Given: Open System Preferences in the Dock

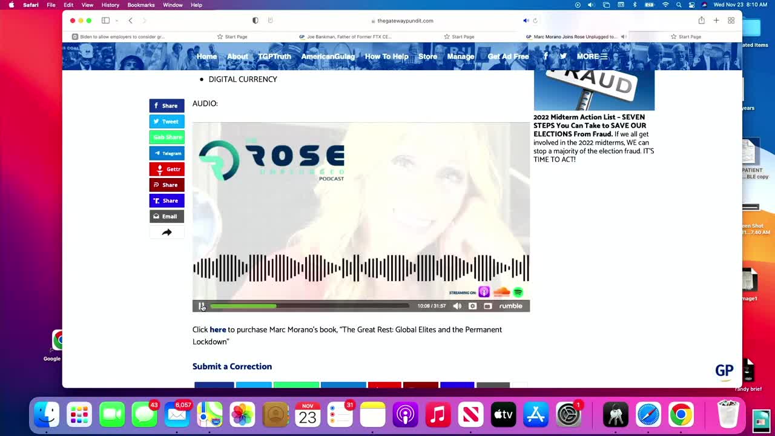Looking at the screenshot, I should tap(569, 415).
